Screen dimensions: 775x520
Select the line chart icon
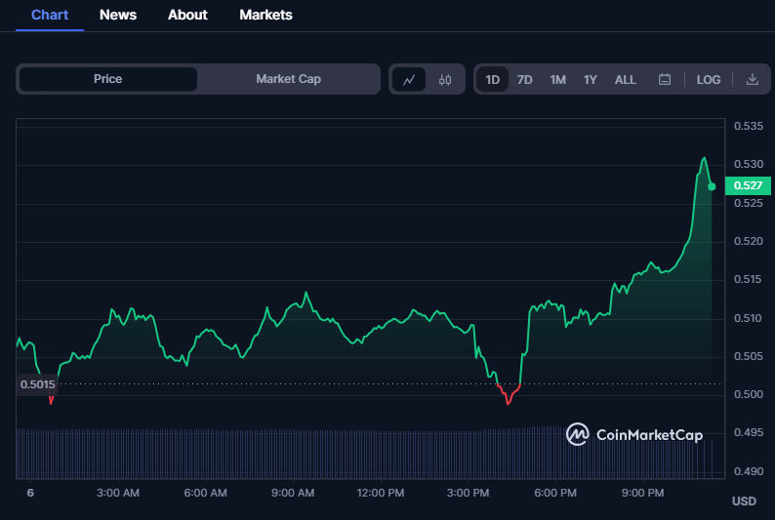[409, 79]
